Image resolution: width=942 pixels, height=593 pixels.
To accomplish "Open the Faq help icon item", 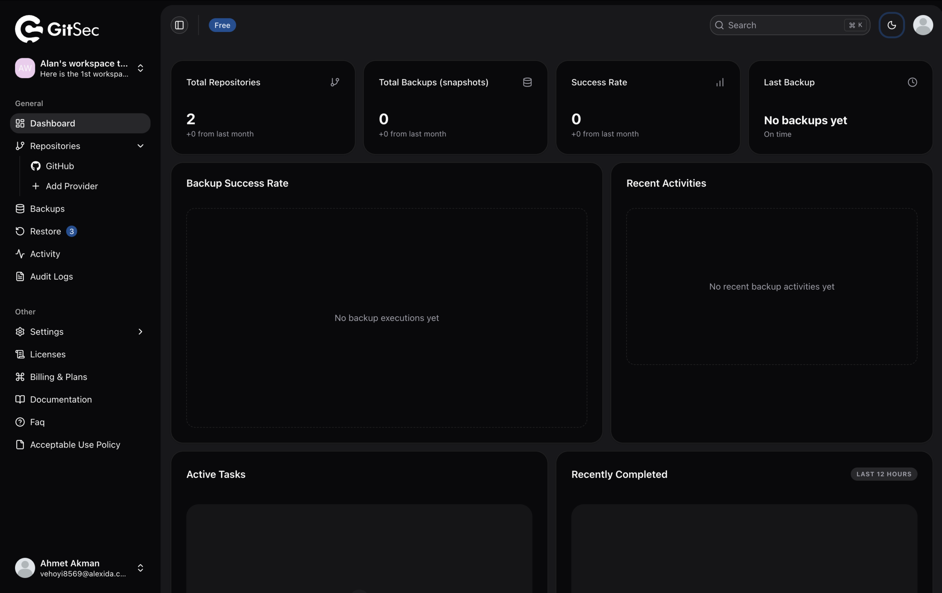I will [20, 422].
